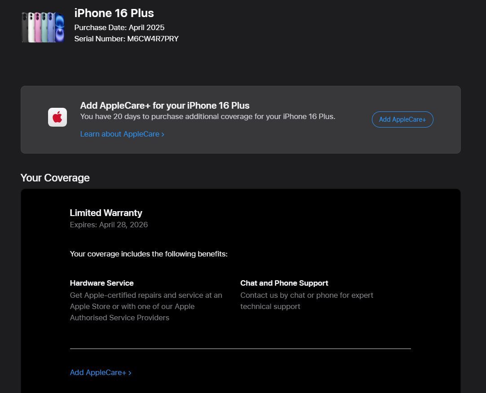Click the iPhone 16 Plus title heading
Screen dimensions: 486x393
(x=114, y=13)
